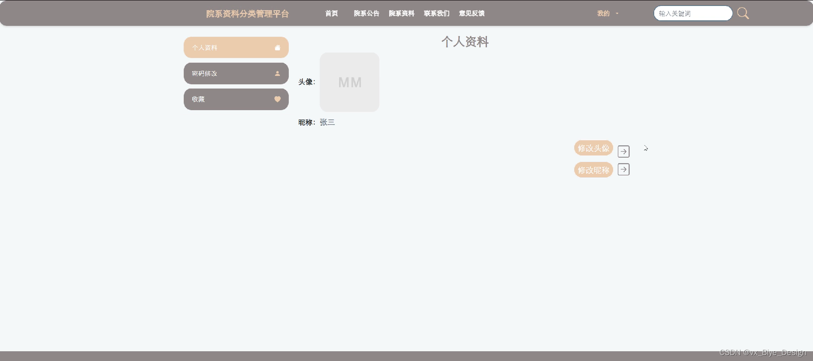Click the 头像 label
The height and width of the screenshot is (361, 813).
(x=307, y=82)
